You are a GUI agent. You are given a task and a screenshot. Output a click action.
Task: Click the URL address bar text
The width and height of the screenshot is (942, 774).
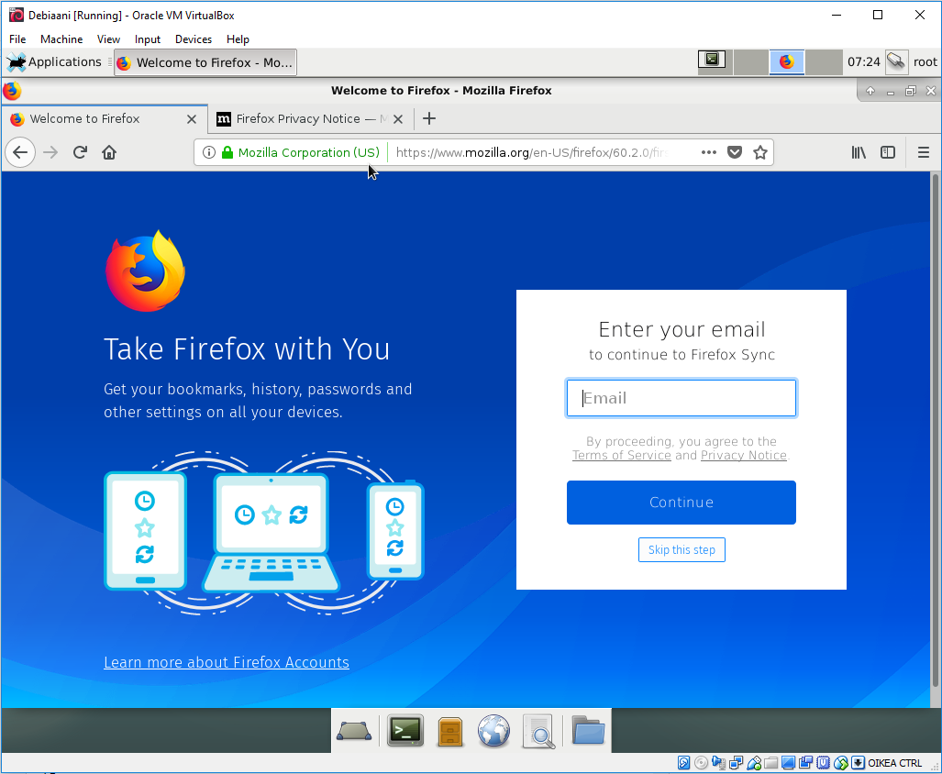532,152
